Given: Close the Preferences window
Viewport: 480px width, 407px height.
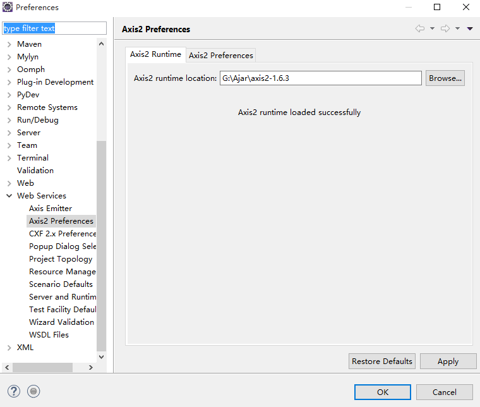Looking at the screenshot, I should (x=466, y=7).
